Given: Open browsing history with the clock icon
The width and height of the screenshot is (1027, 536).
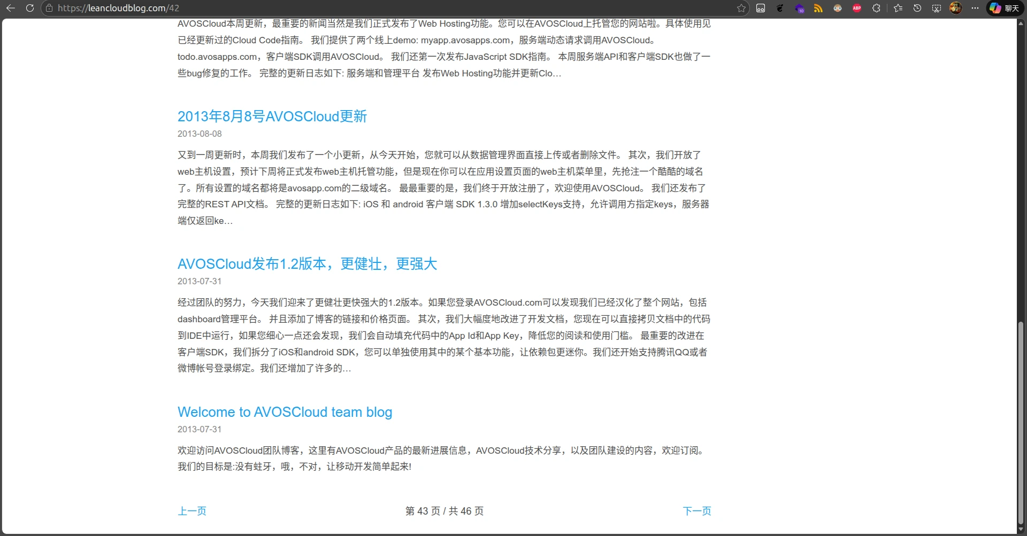Looking at the screenshot, I should (917, 8).
